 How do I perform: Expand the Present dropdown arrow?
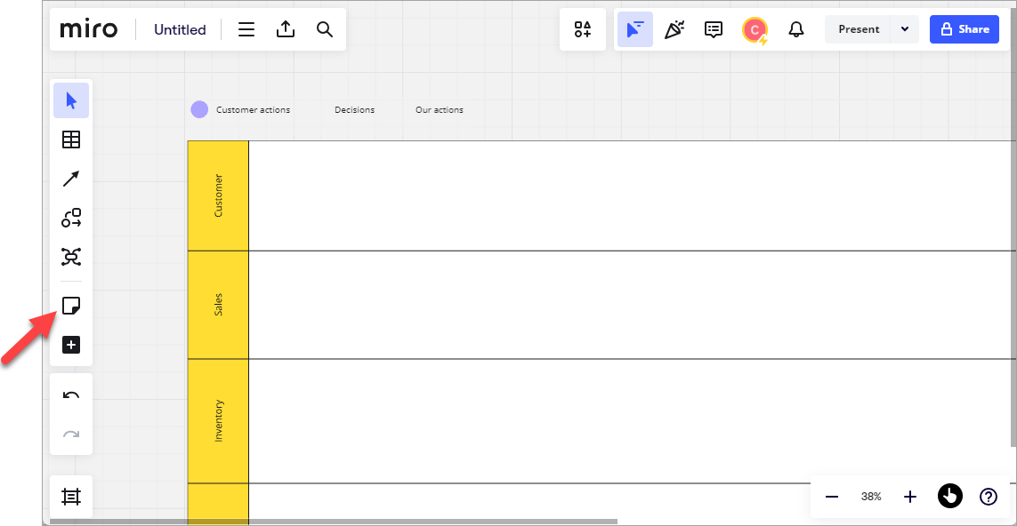pos(905,29)
